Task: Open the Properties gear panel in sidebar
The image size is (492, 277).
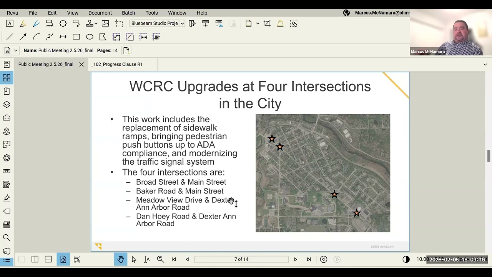Action: [x=7, y=158]
